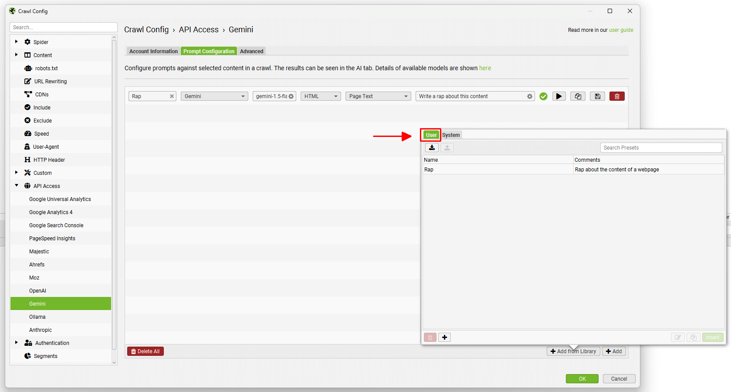Screen dimensions: 731x392
Task: Click the Delete All button
Action: [146, 351]
